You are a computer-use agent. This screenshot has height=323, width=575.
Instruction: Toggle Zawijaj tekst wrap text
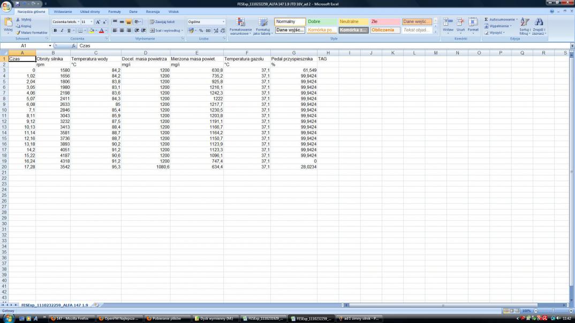tap(162, 22)
